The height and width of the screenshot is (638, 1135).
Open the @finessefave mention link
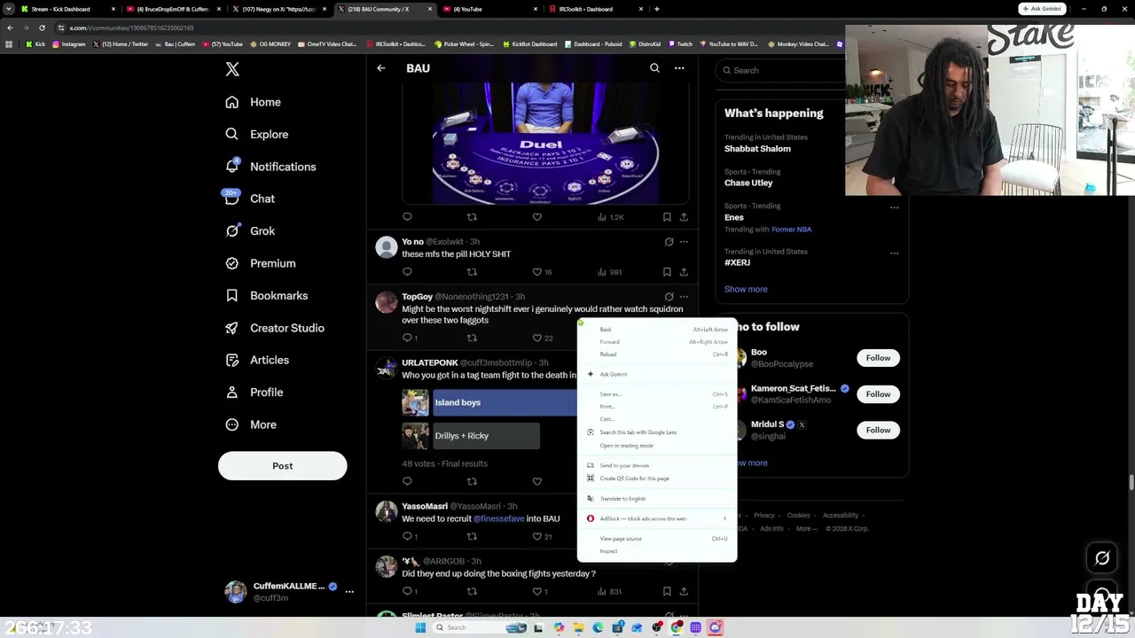498,518
